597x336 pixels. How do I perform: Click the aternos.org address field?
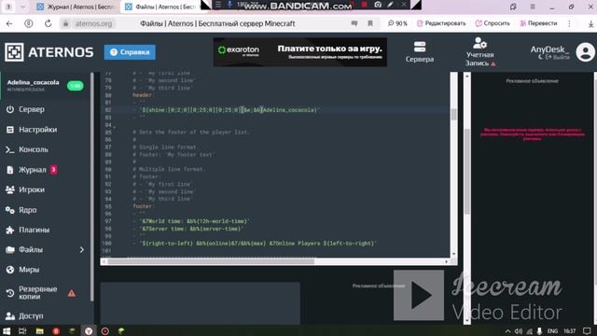(x=93, y=23)
